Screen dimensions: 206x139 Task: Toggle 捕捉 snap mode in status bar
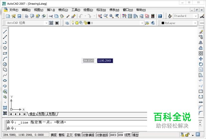pyautogui.click(x=54, y=135)
